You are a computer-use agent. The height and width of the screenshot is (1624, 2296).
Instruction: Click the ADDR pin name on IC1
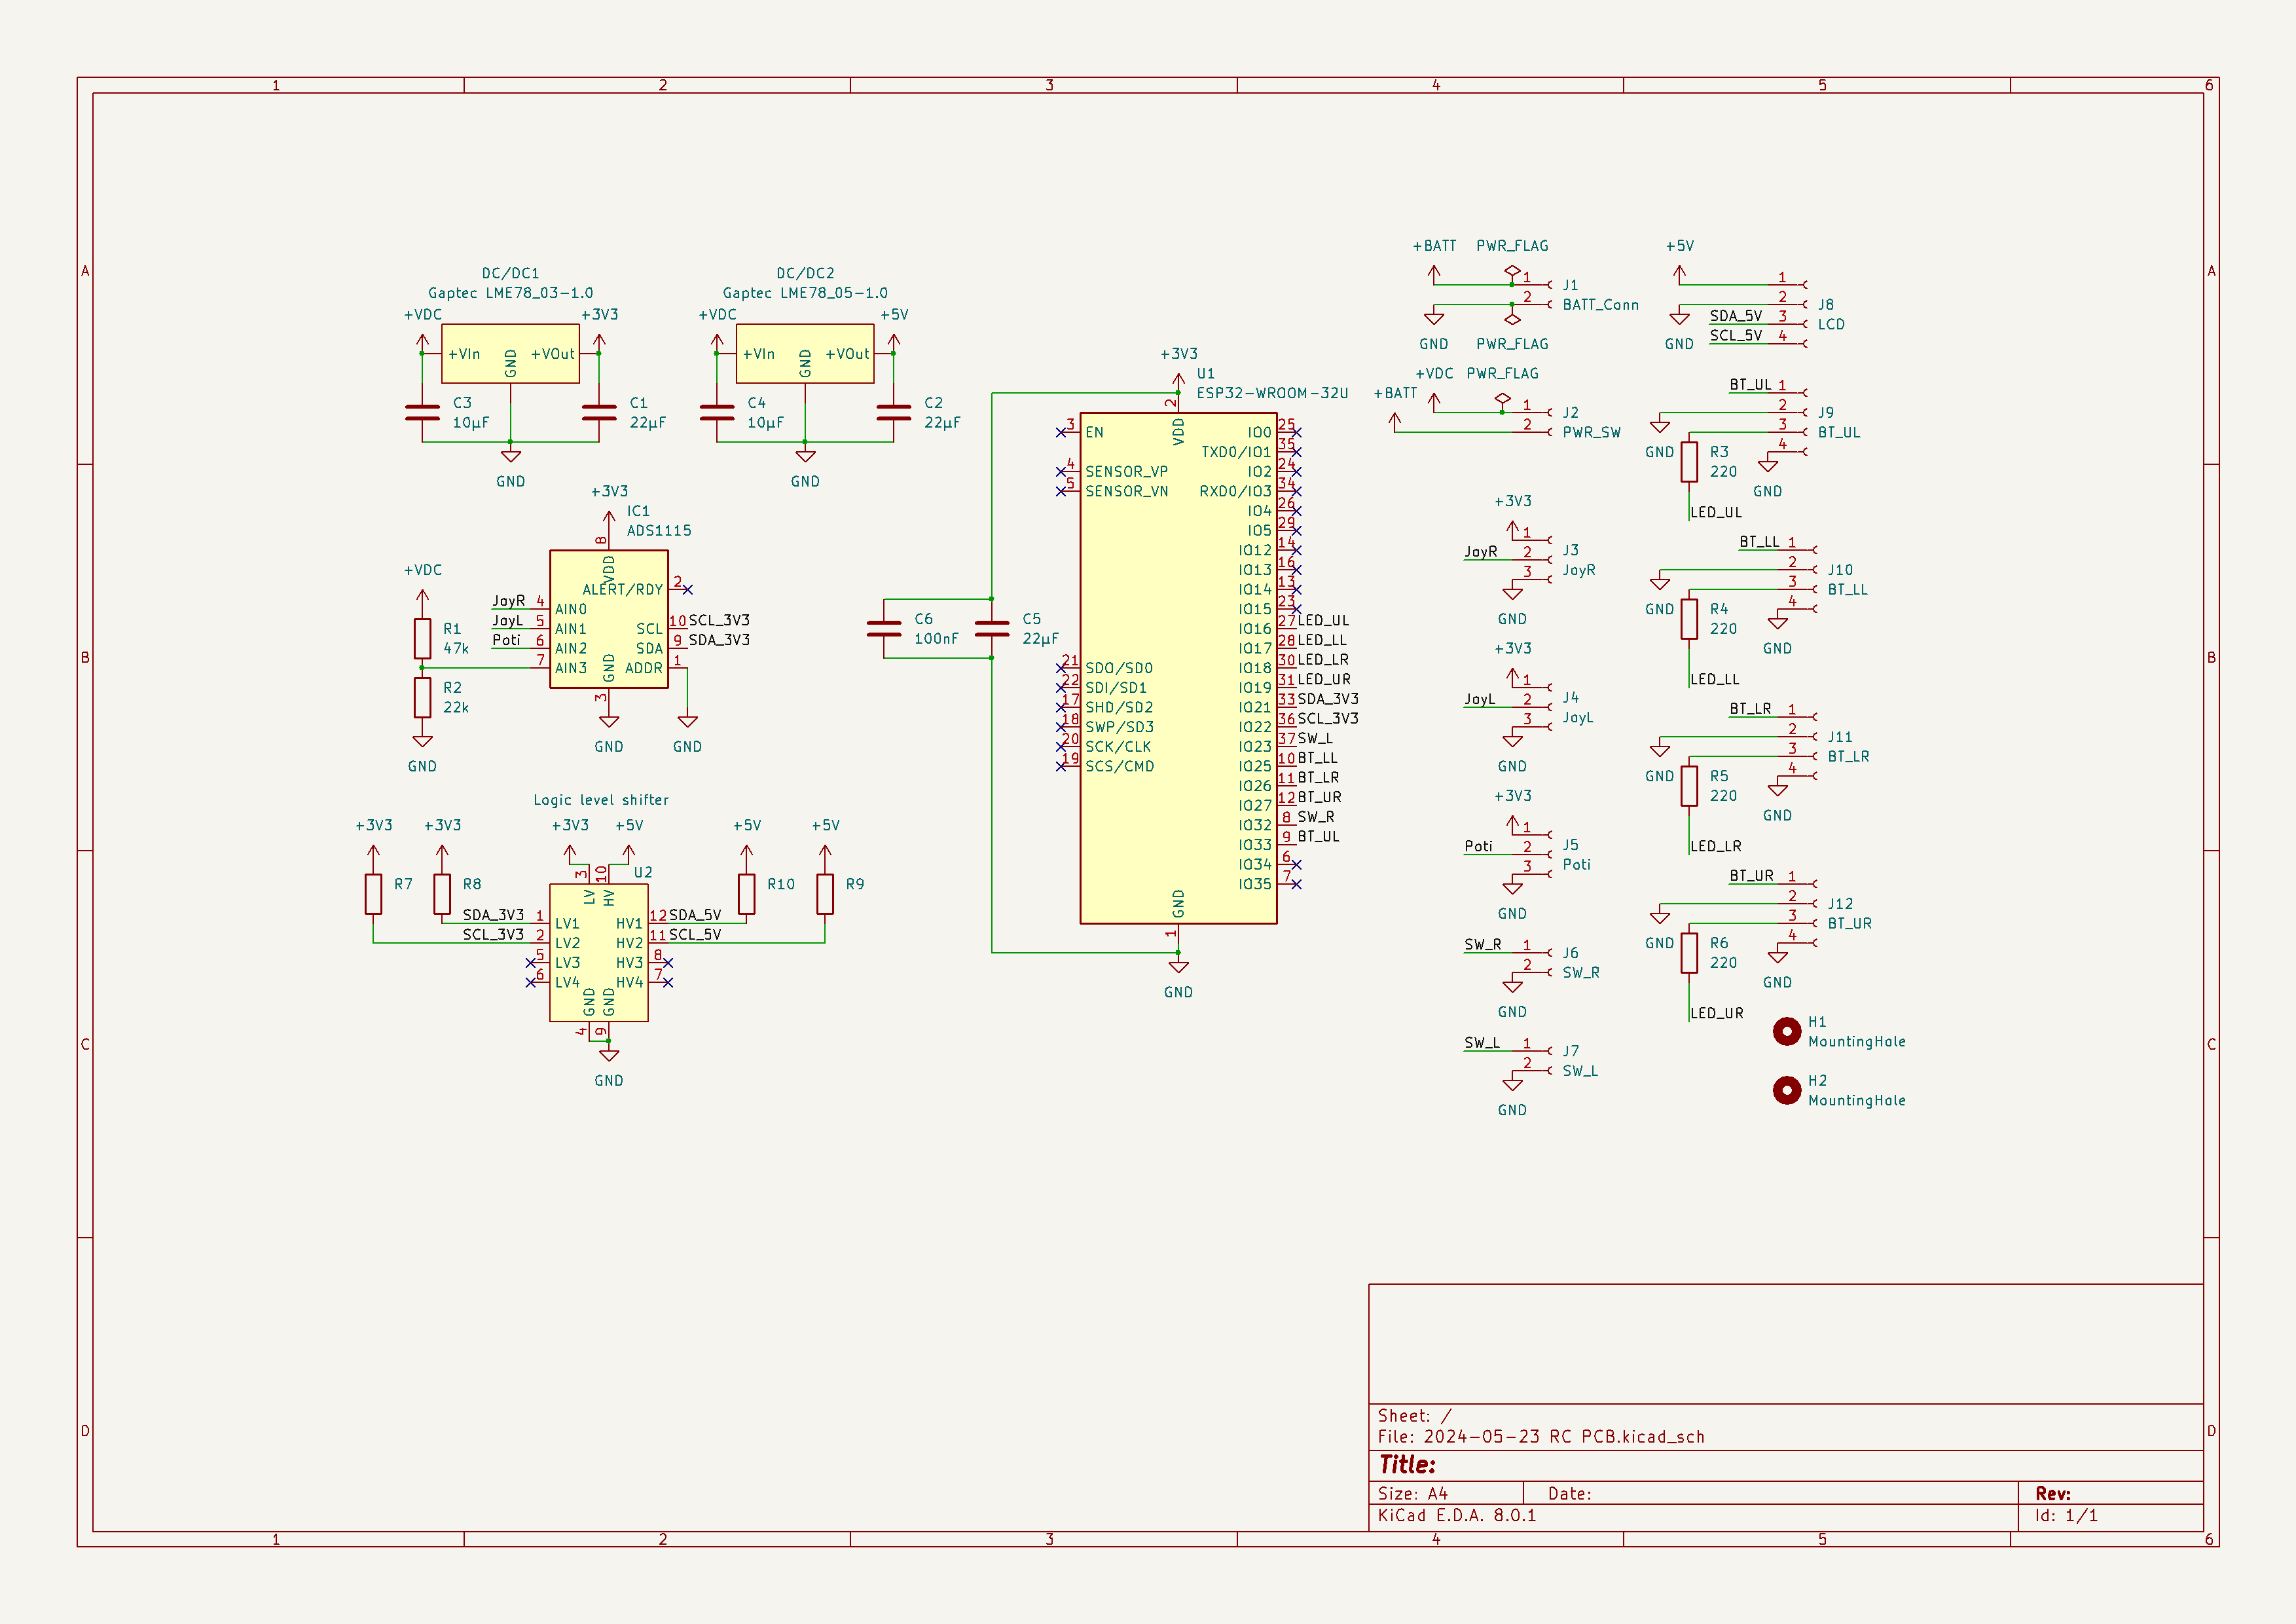pos(643,668)
